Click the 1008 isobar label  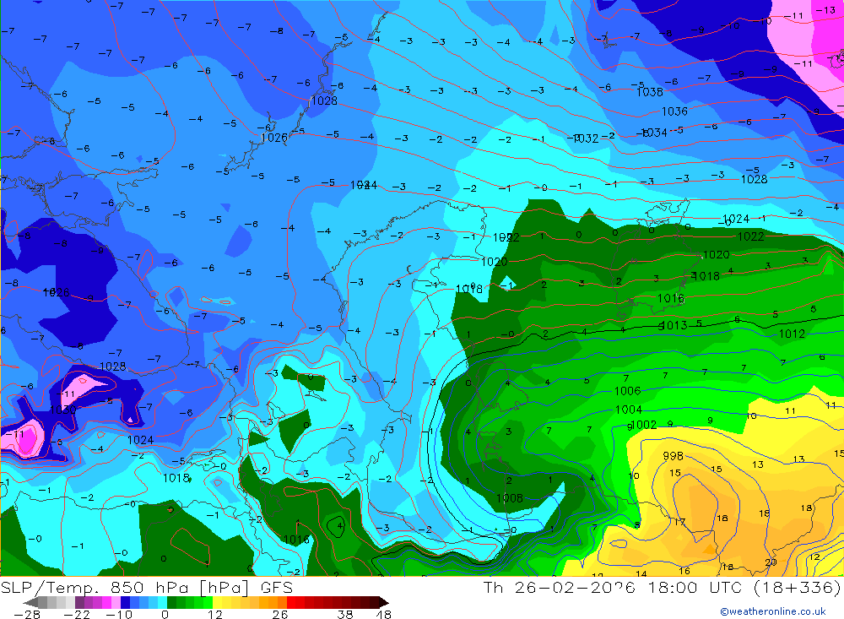click(x=509, y=497)
